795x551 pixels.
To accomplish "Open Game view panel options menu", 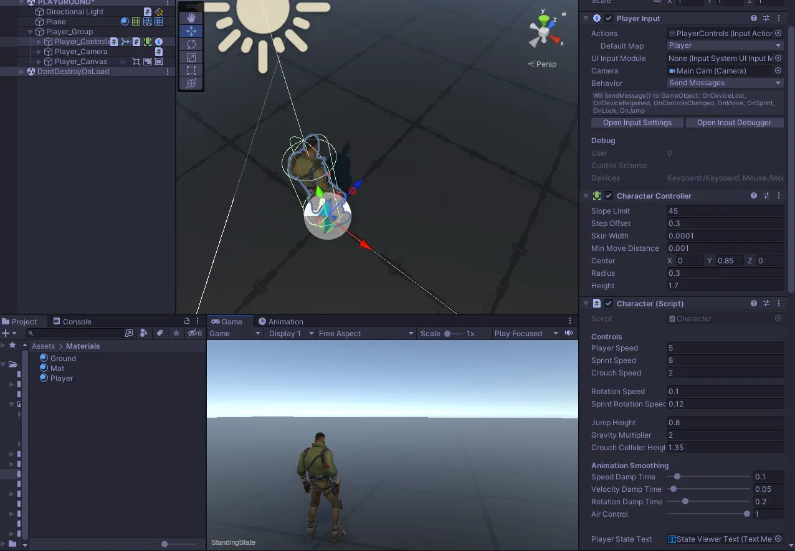I will coord(570,321).
